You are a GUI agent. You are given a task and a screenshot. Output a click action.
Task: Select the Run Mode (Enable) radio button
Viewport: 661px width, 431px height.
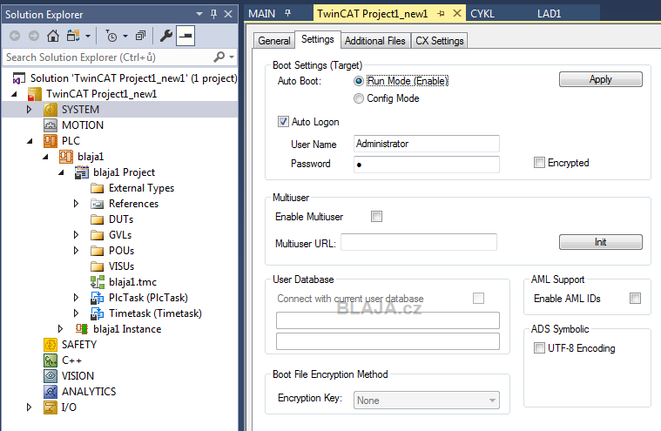click(358, 81)
